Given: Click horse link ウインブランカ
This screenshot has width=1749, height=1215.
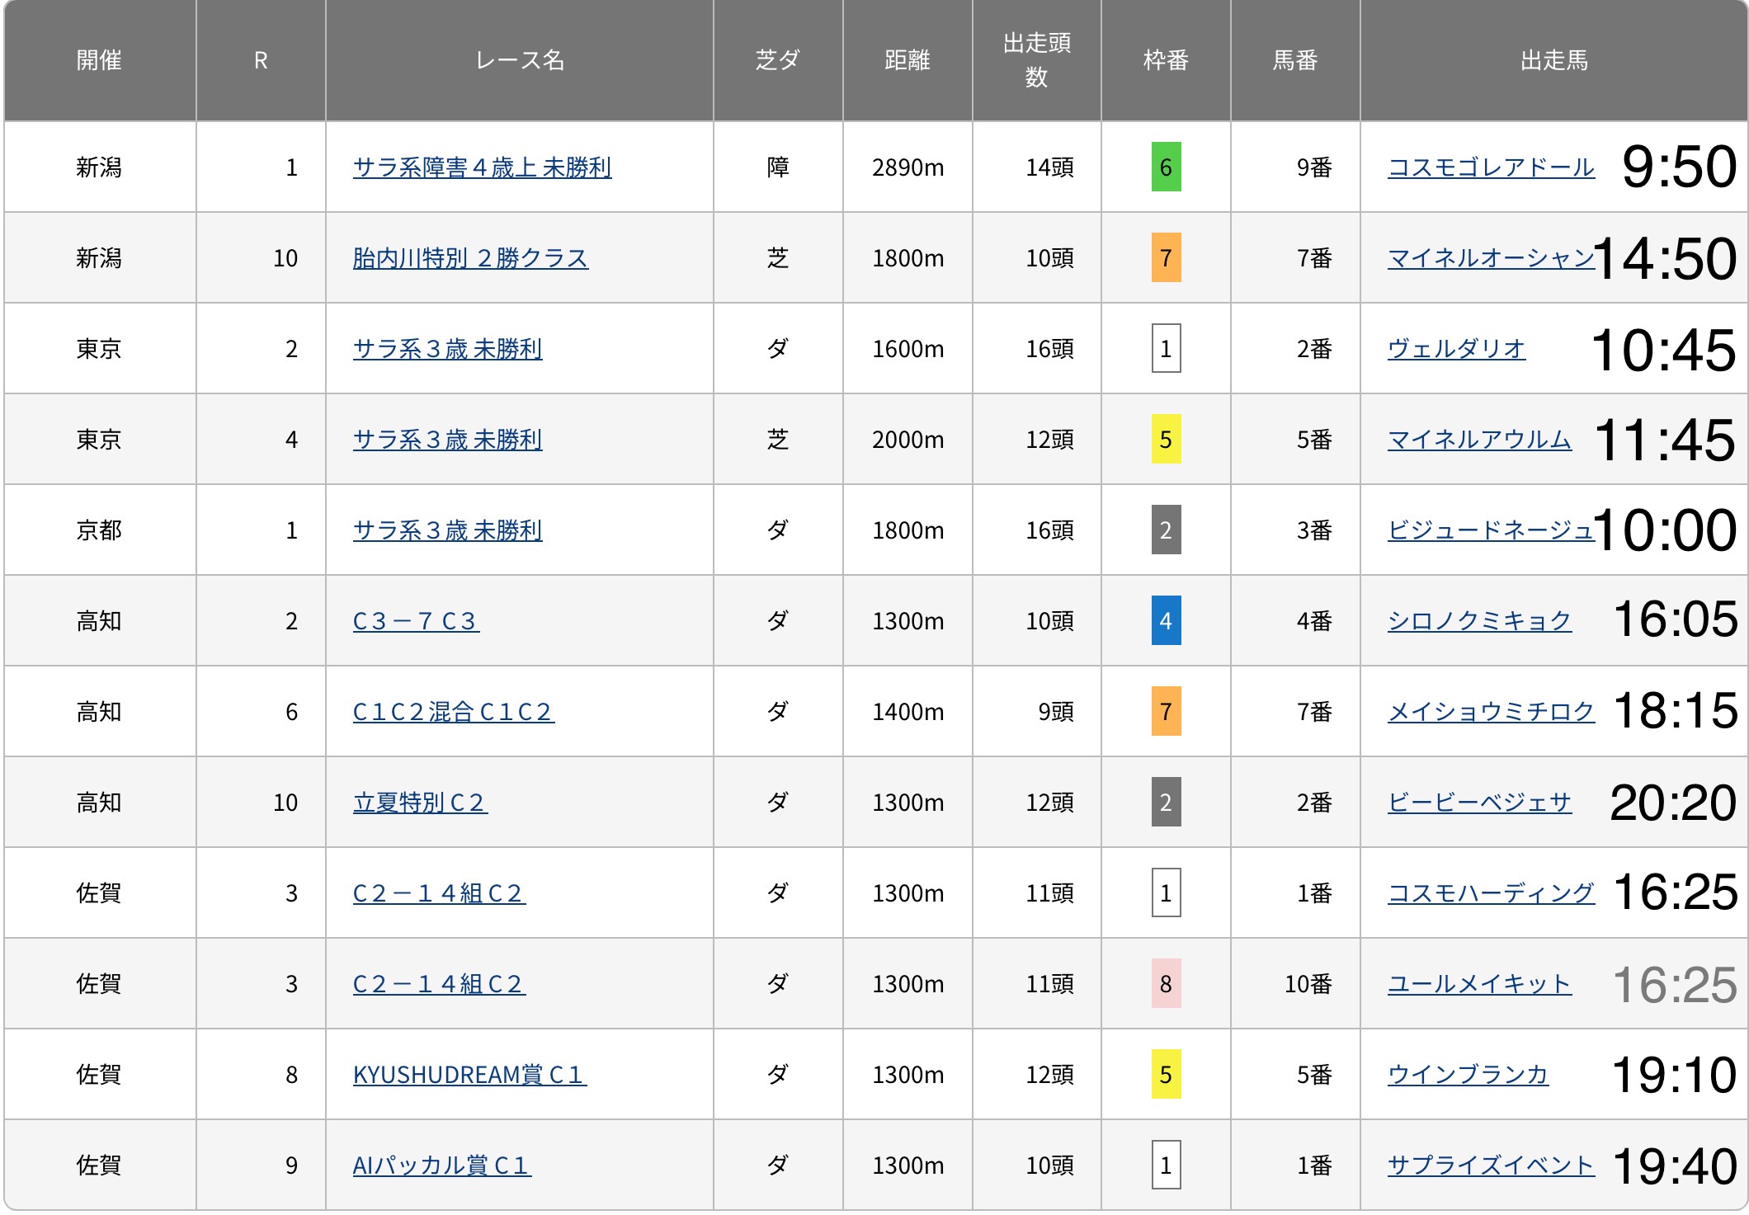Looking at the screenshot, I should pyautogui.click(x=1468, y=1075).
